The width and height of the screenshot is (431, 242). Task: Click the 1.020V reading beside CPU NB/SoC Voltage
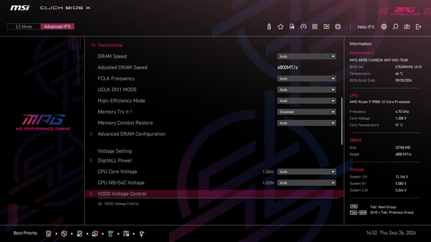point(268,183)
